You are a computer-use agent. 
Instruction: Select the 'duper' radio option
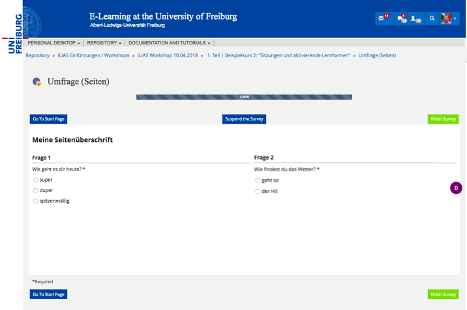[35, 191]
